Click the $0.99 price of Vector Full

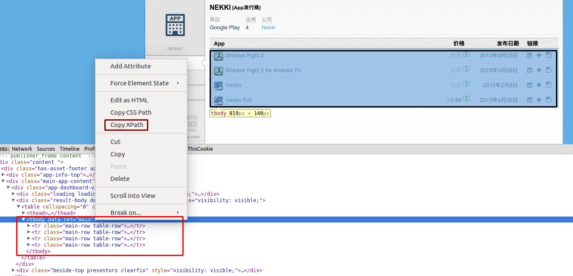(454, 100)
